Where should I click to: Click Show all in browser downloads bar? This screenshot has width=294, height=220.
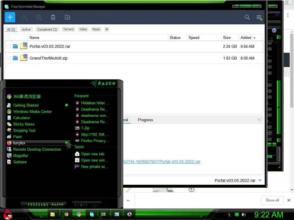[272, 200]
